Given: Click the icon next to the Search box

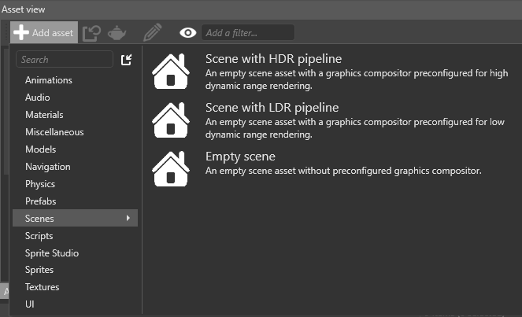Looking at the screenshot, I should [x=126, y=60].
